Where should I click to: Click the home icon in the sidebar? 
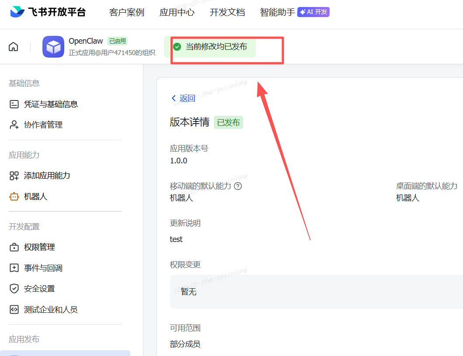pos(13,46)
